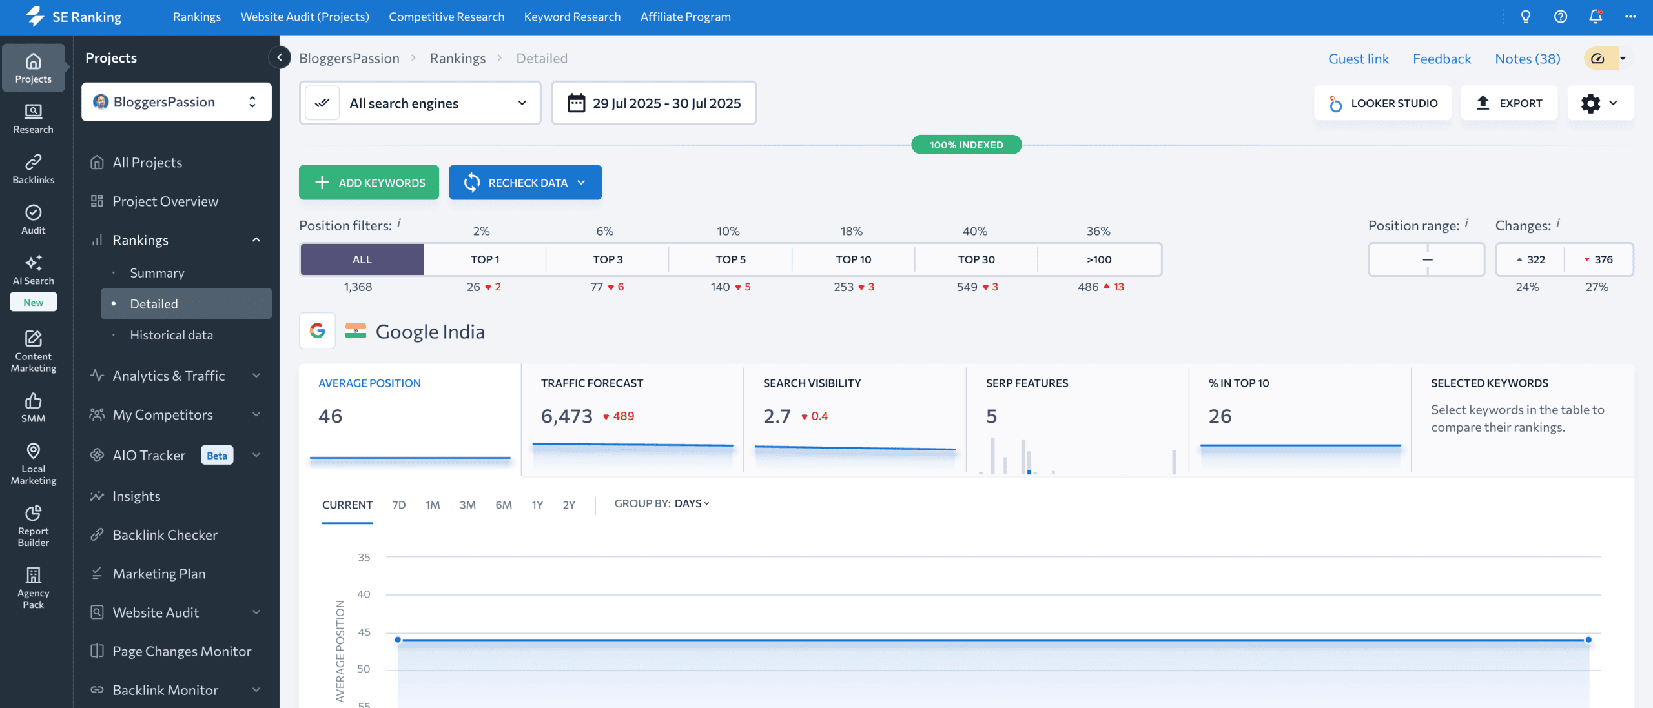1653x708 pixels.
Task: Select the TOP 1 position filter
Action: click(x=485, y=259)
